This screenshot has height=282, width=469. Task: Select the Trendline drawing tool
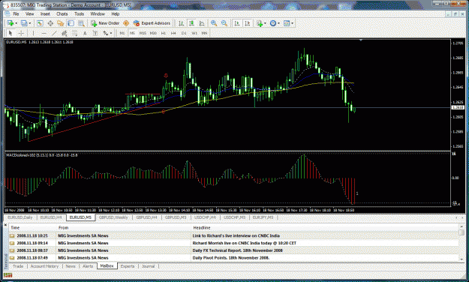(x=54, y=33)
